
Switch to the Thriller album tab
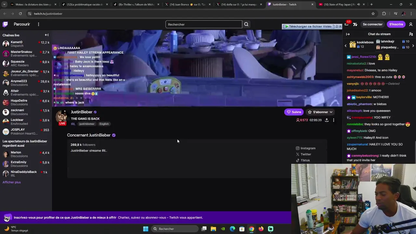(x=136, y=5)
